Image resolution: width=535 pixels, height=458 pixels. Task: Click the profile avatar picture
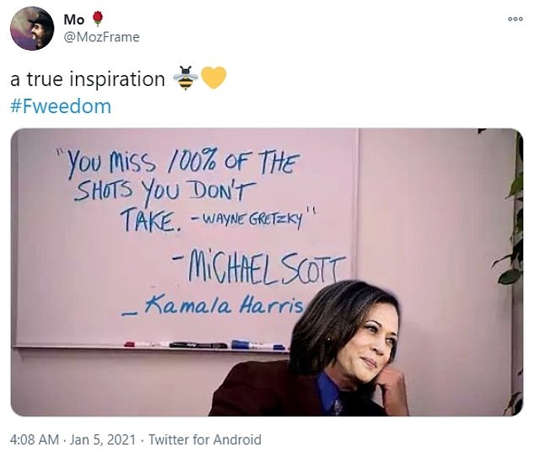click(x=32, y=29)
